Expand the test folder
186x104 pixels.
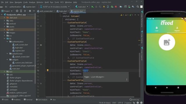click(x=4, y=72)
